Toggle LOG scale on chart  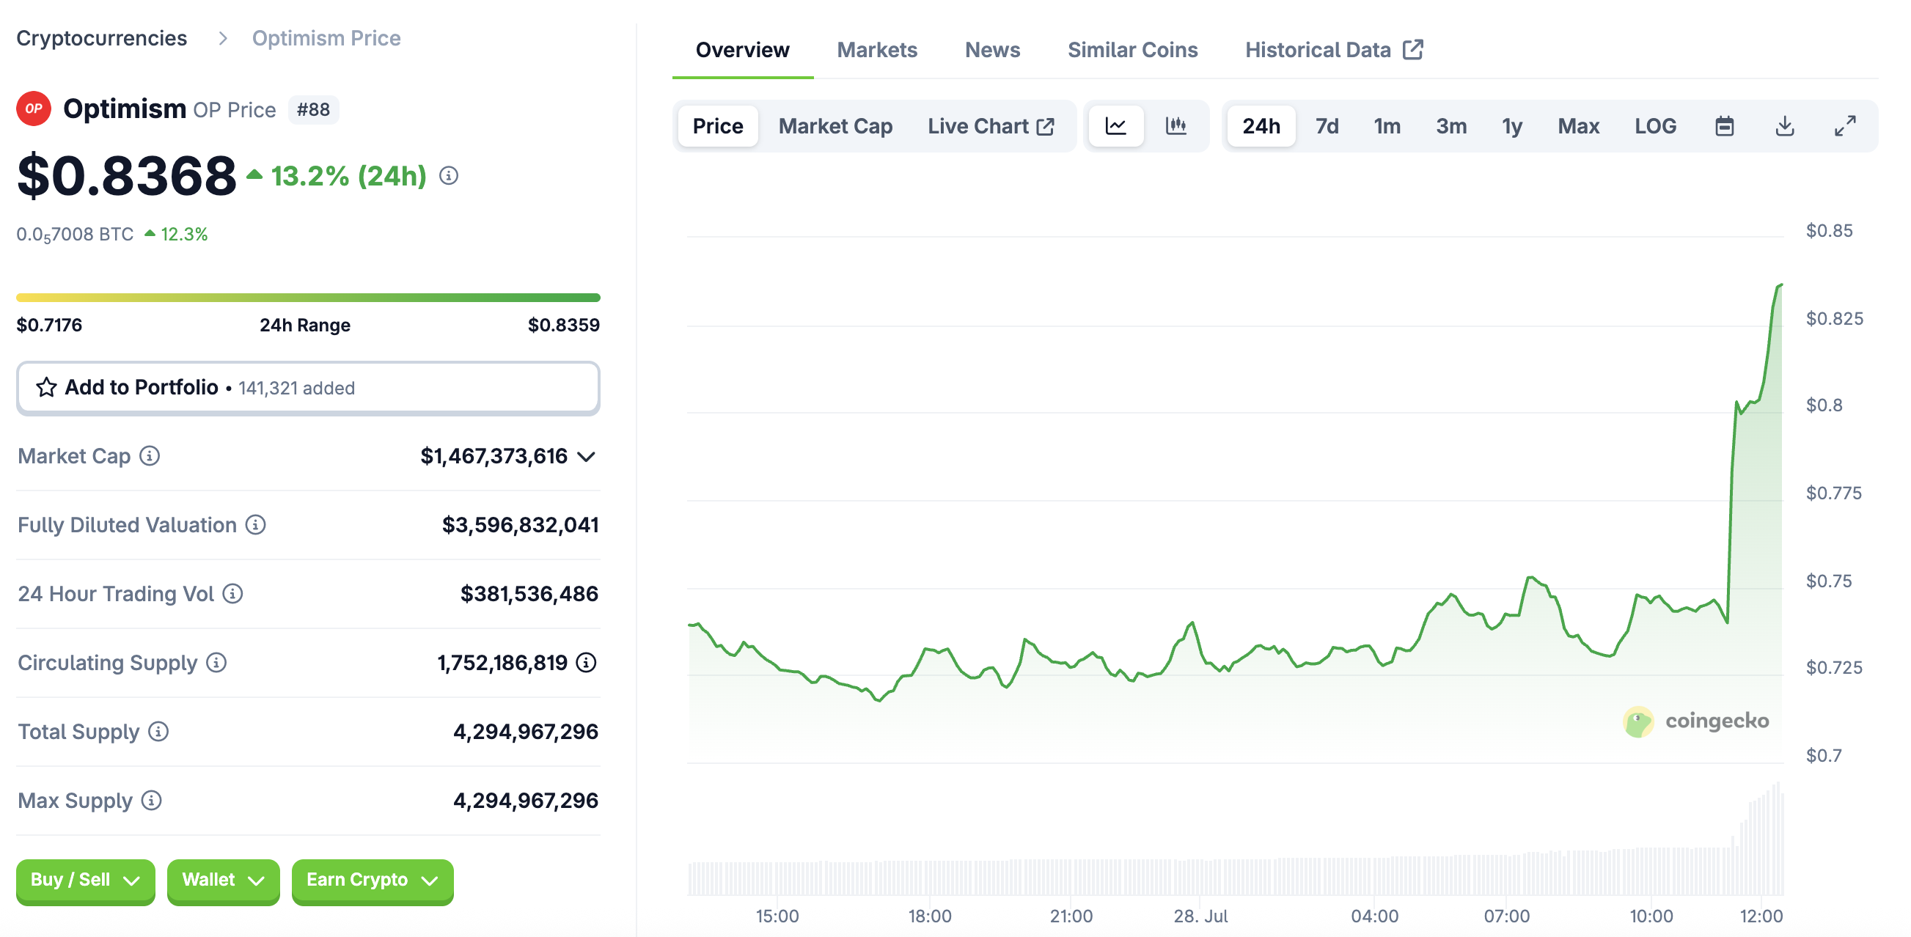pos(1654,126)
